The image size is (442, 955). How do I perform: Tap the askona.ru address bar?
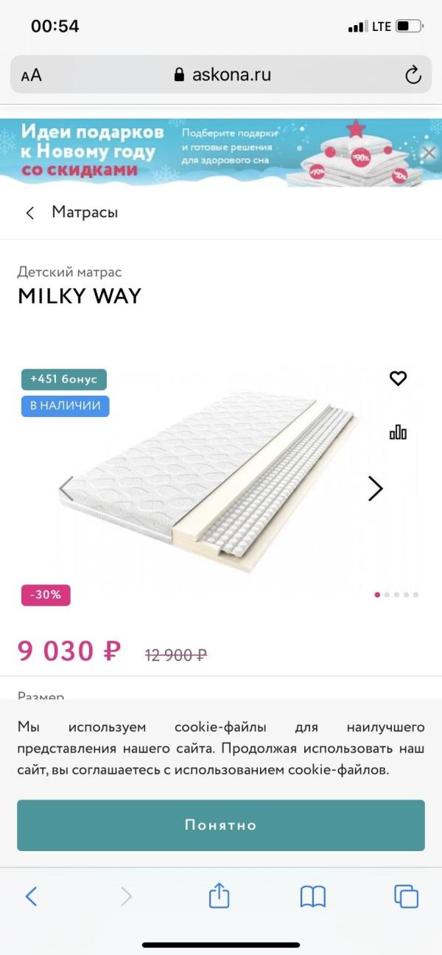point(221,74)
